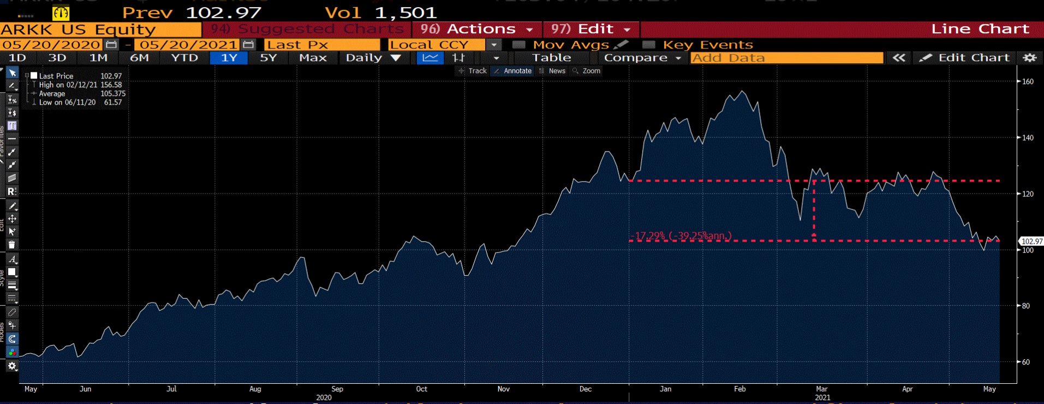Select the 6M time range tab

point(139,58)
